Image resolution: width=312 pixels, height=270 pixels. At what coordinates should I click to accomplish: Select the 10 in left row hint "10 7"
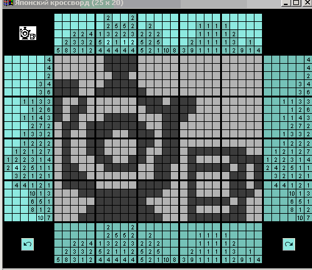[x=41, y=218]
